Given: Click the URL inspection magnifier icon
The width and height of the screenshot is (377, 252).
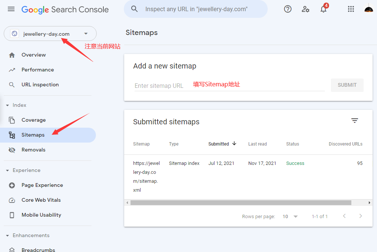Looking at the screenshot, I should [x=12, y=85].
